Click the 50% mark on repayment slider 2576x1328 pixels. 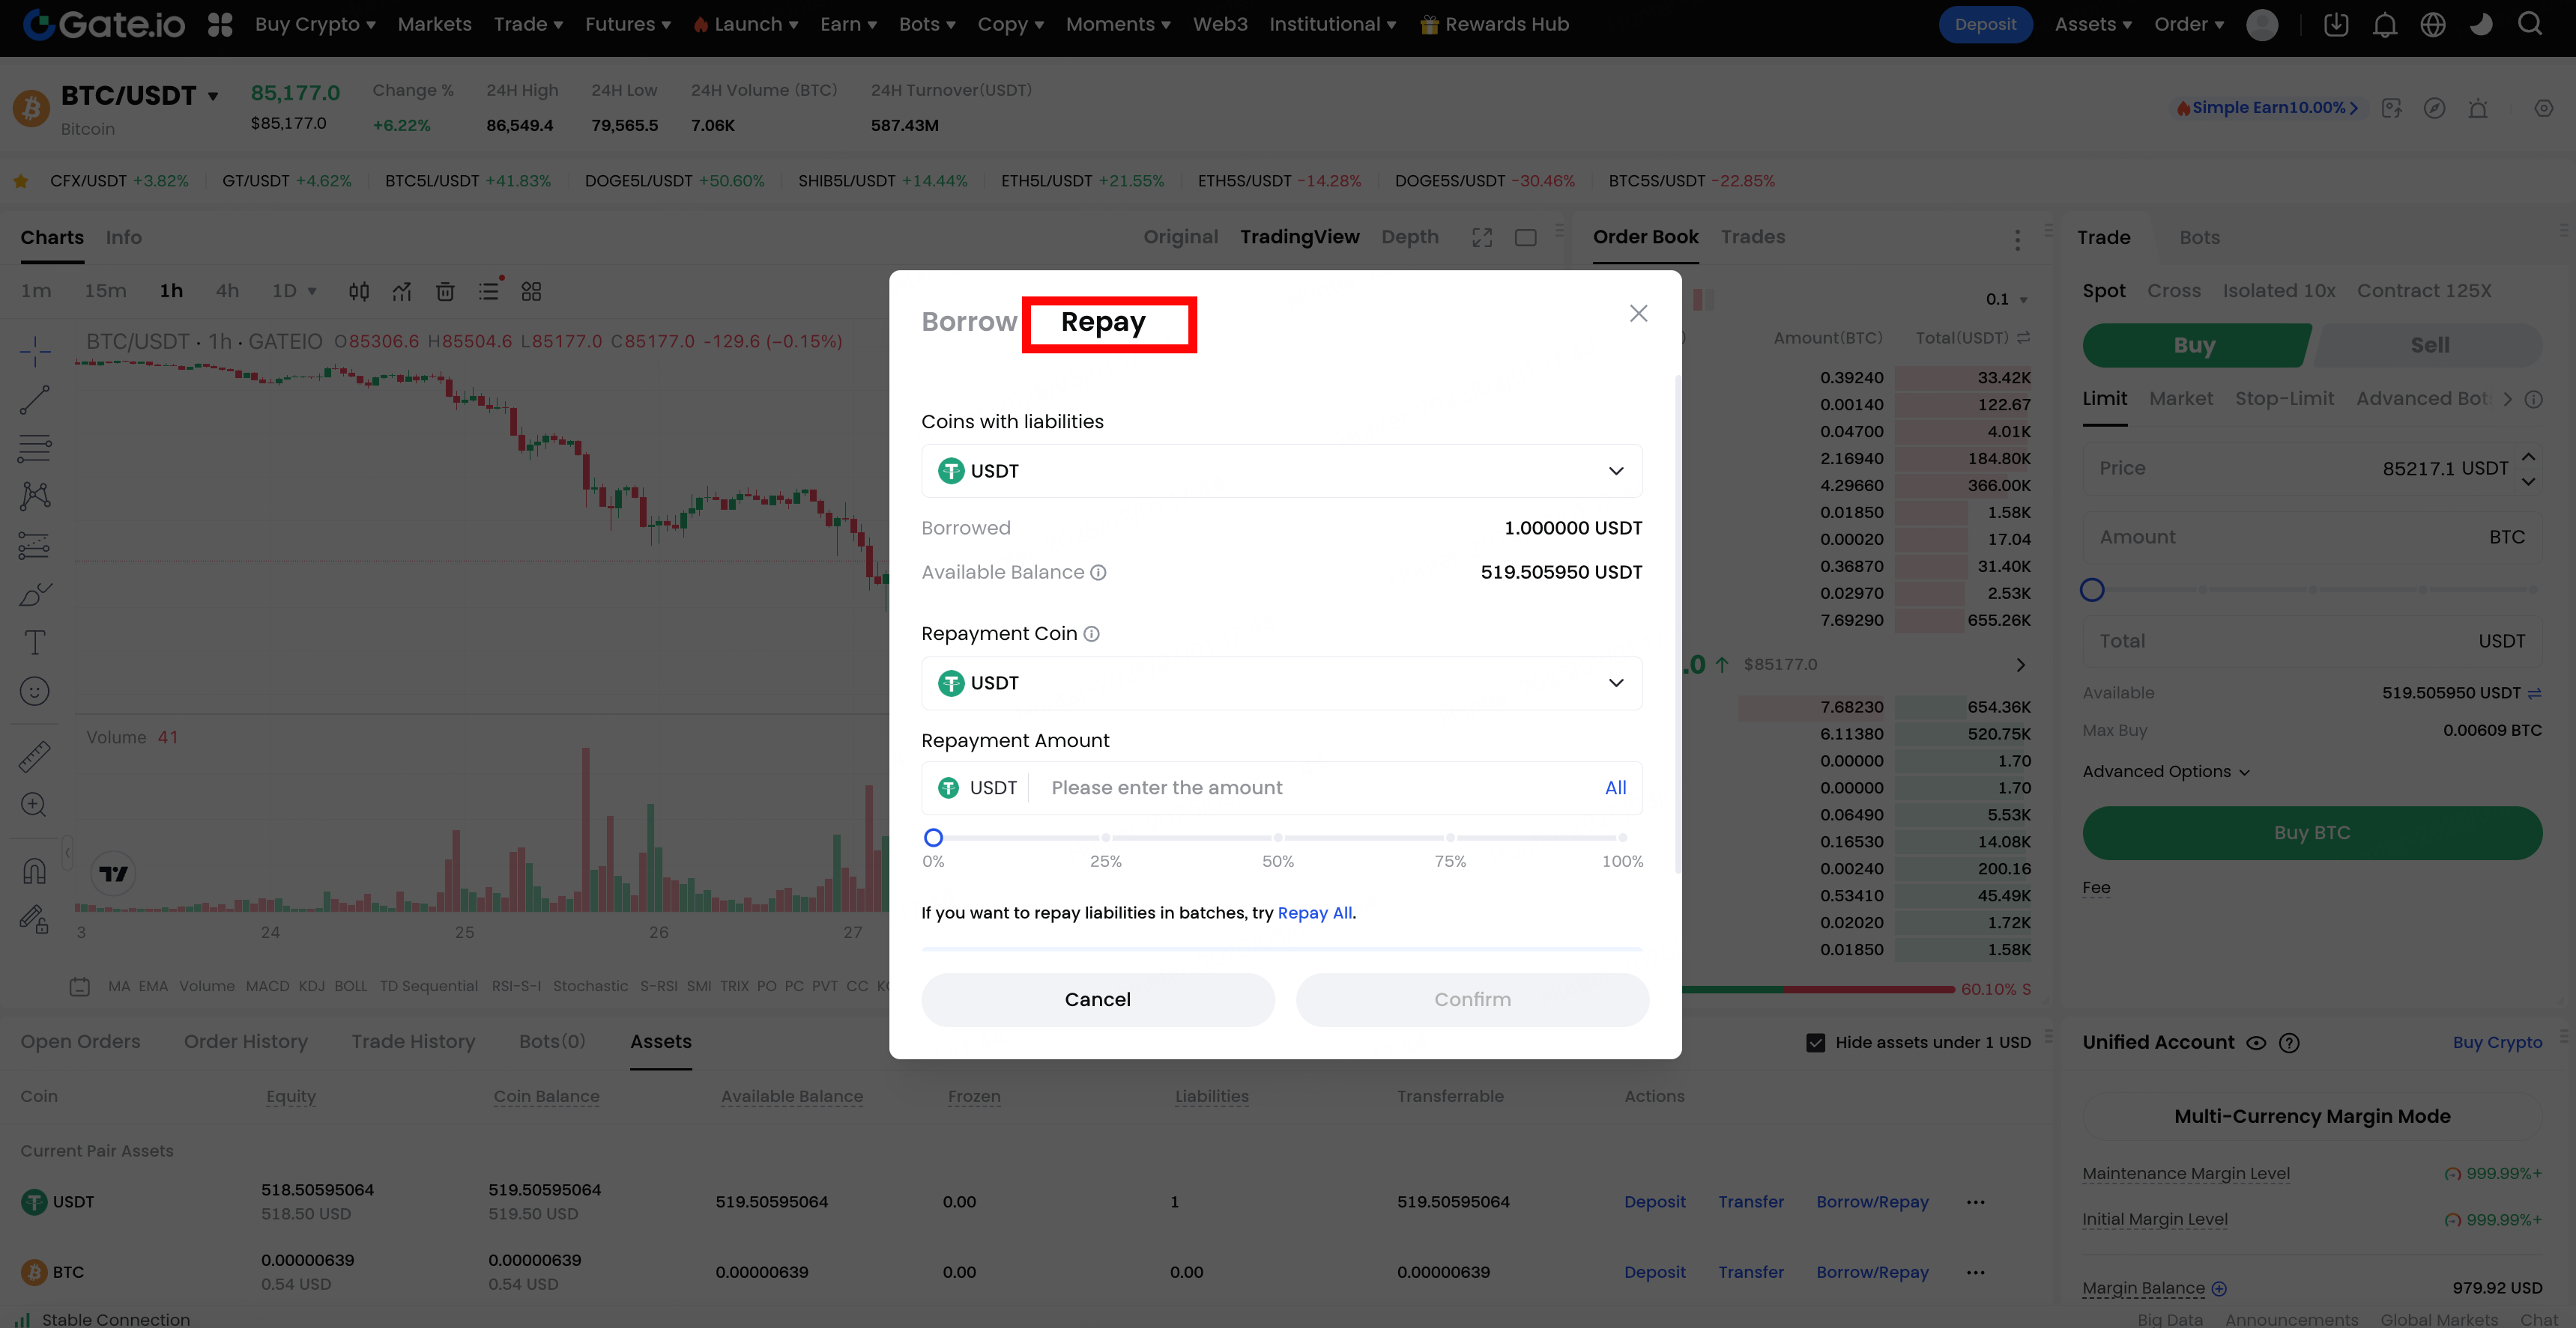point(1277,838)
